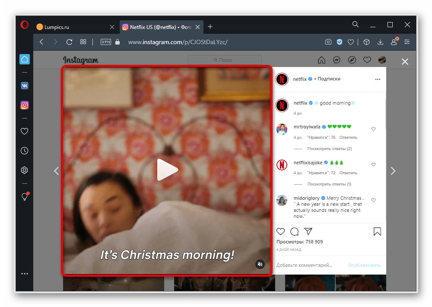Open midoriglory's profile

[x=306, y=198]
